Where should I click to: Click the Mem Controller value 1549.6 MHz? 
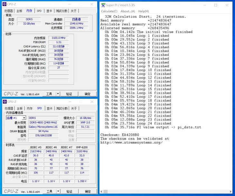click(76, 23)
